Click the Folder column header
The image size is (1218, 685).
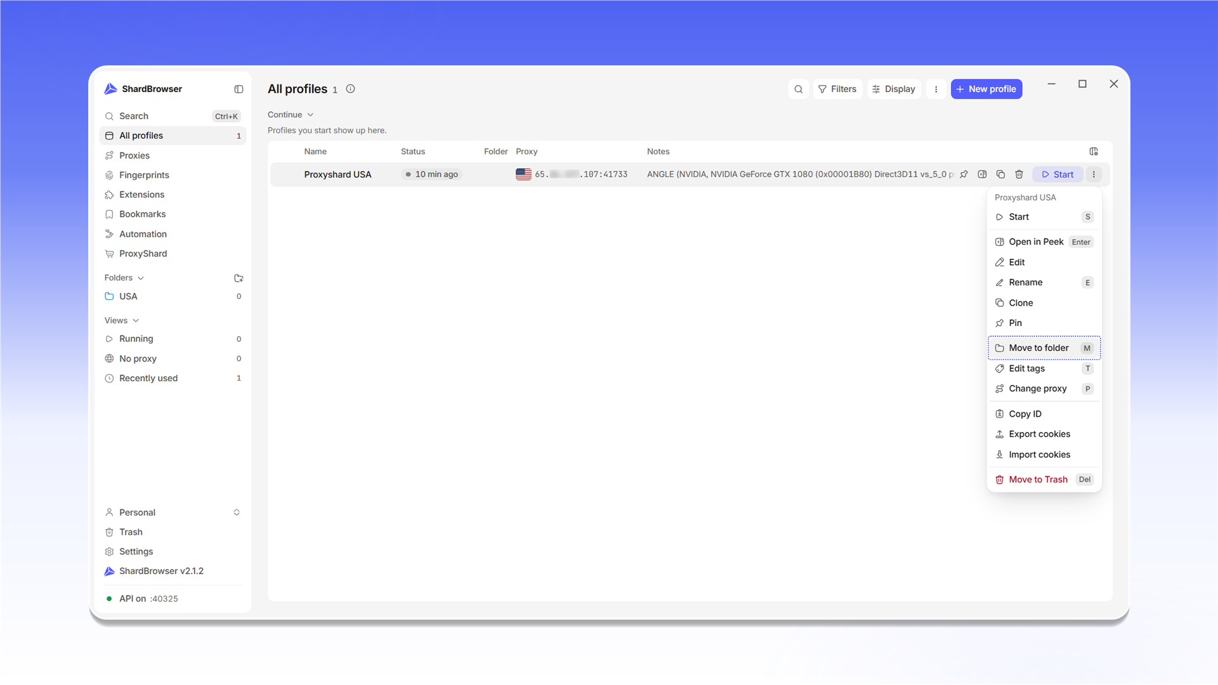[495, 152]
